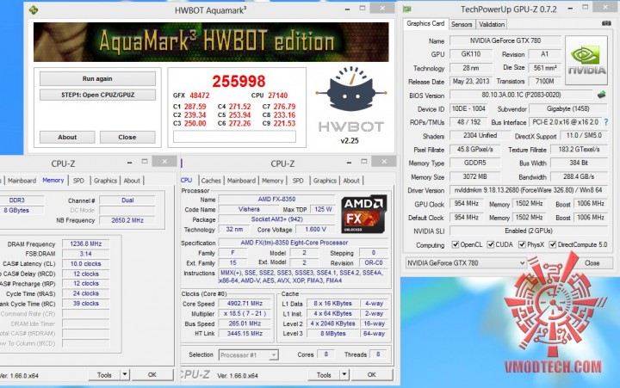Click the CPU name AMD FX-8350
Screen dimensions: 620x388
pyautogui.click(x=276, y=199)
